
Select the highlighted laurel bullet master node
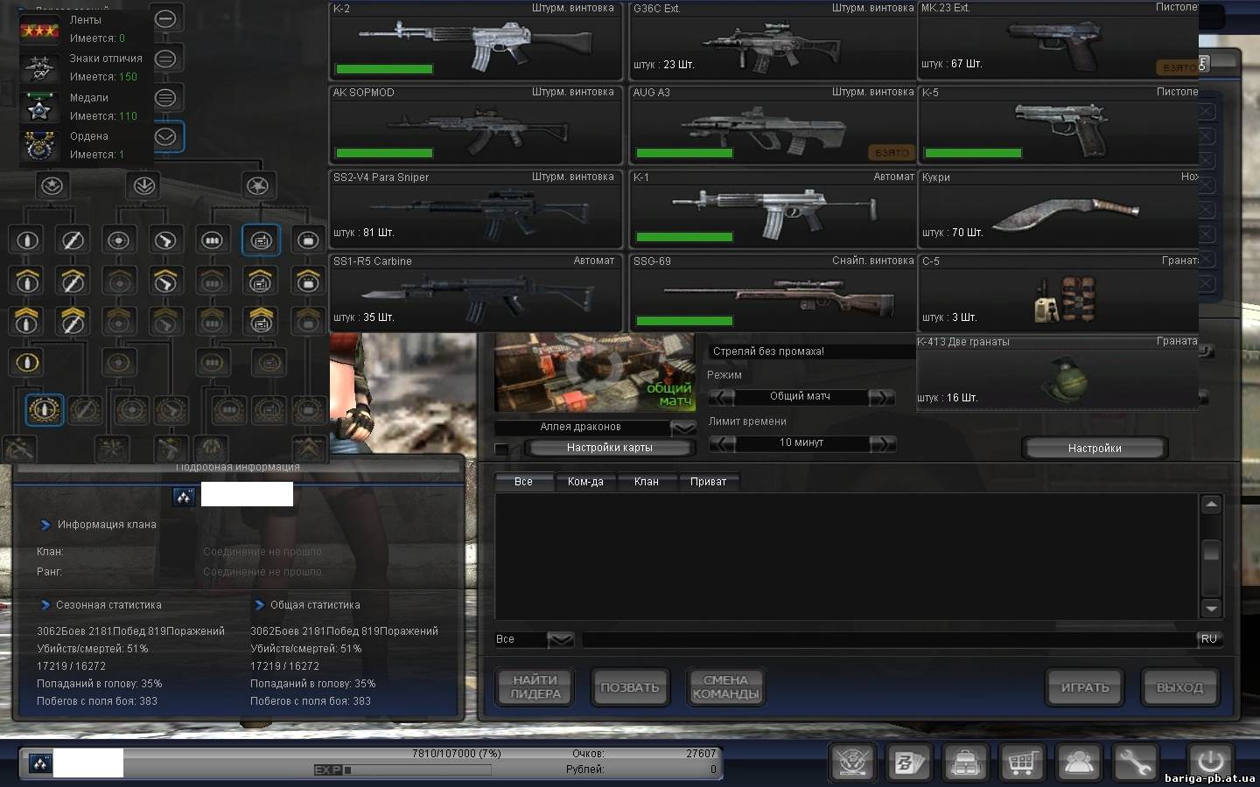[44, 409]
